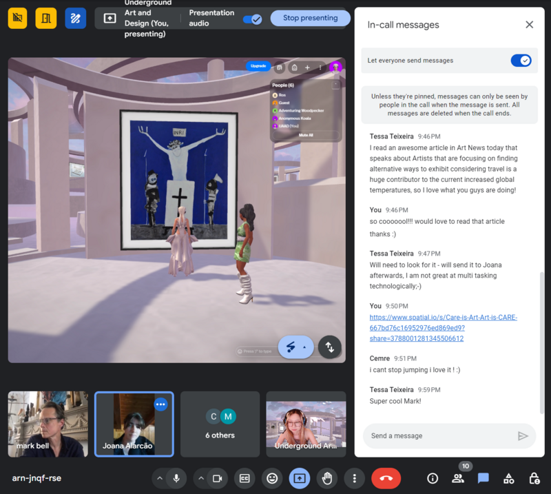Open the emoji reactions button
This screenshot has width=551, height=494.
[272, 478]
